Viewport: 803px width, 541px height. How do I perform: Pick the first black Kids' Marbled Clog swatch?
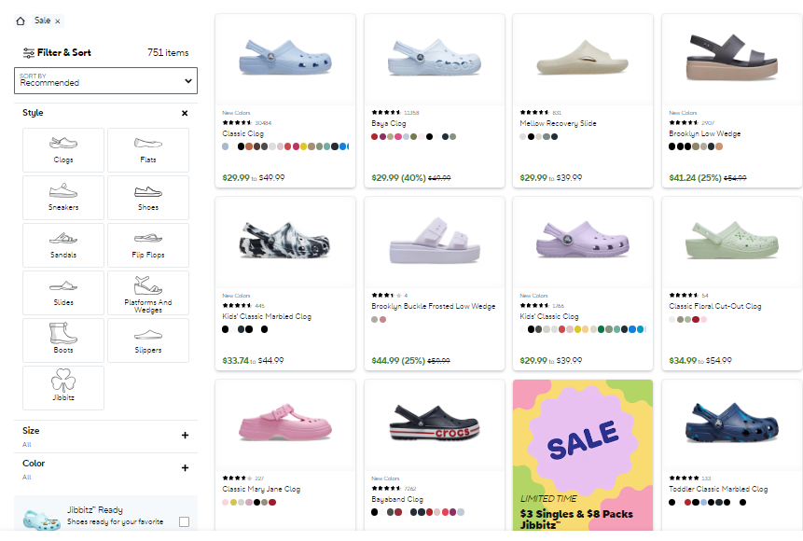click(226, 329)
